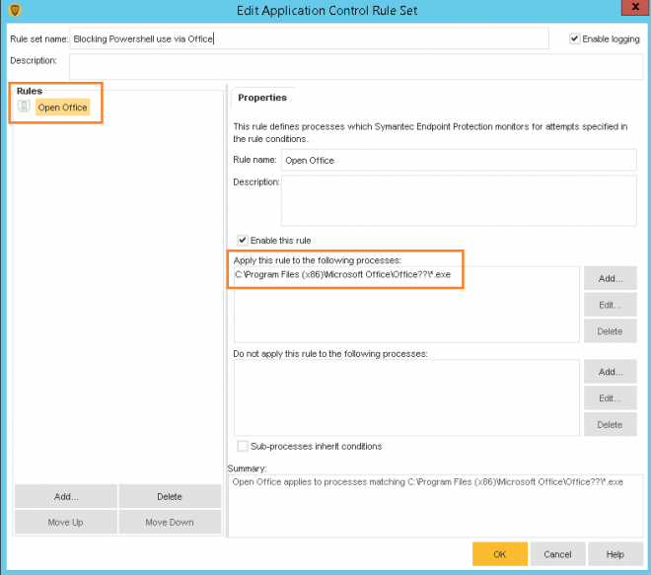The width and height of the screenshot is (651, 575).
Task: Cancel the rule set editing dialog
Action: 557,554
